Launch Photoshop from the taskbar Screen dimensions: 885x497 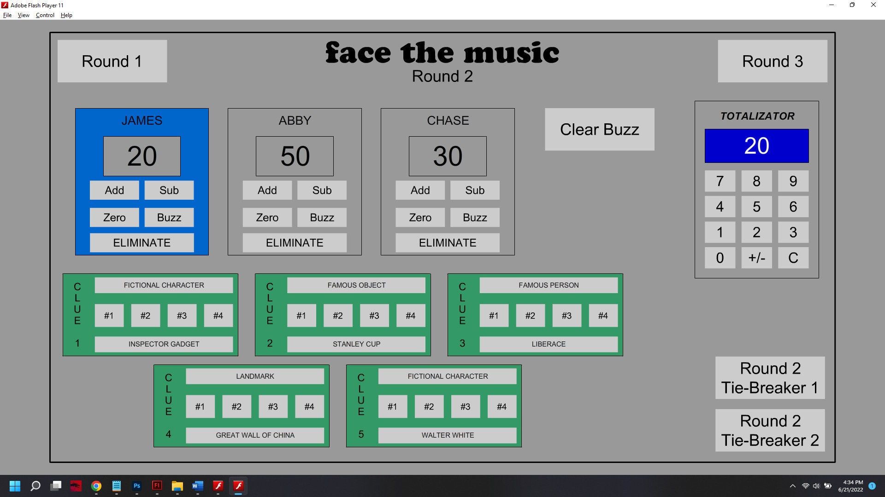coord(136,486)
